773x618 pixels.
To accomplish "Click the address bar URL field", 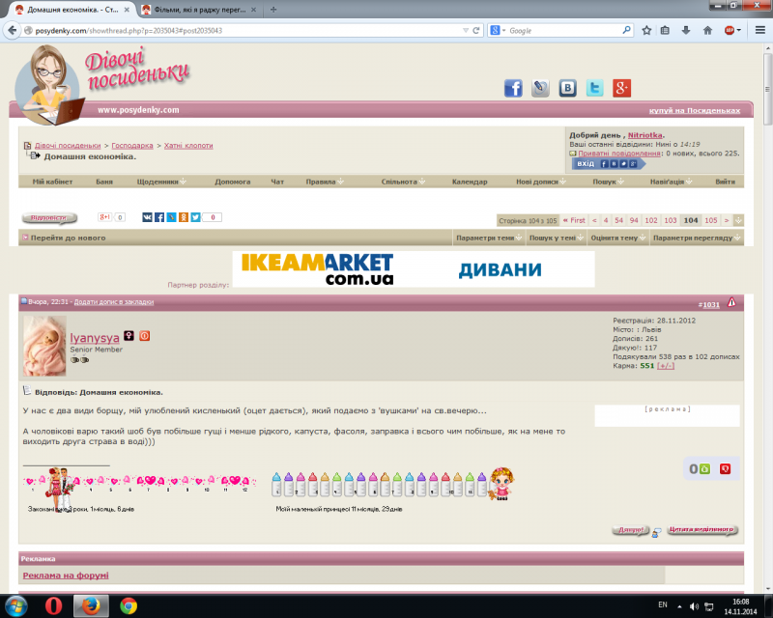I will pos(246,31).
